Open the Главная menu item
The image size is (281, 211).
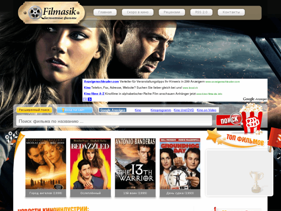point(105,12)
